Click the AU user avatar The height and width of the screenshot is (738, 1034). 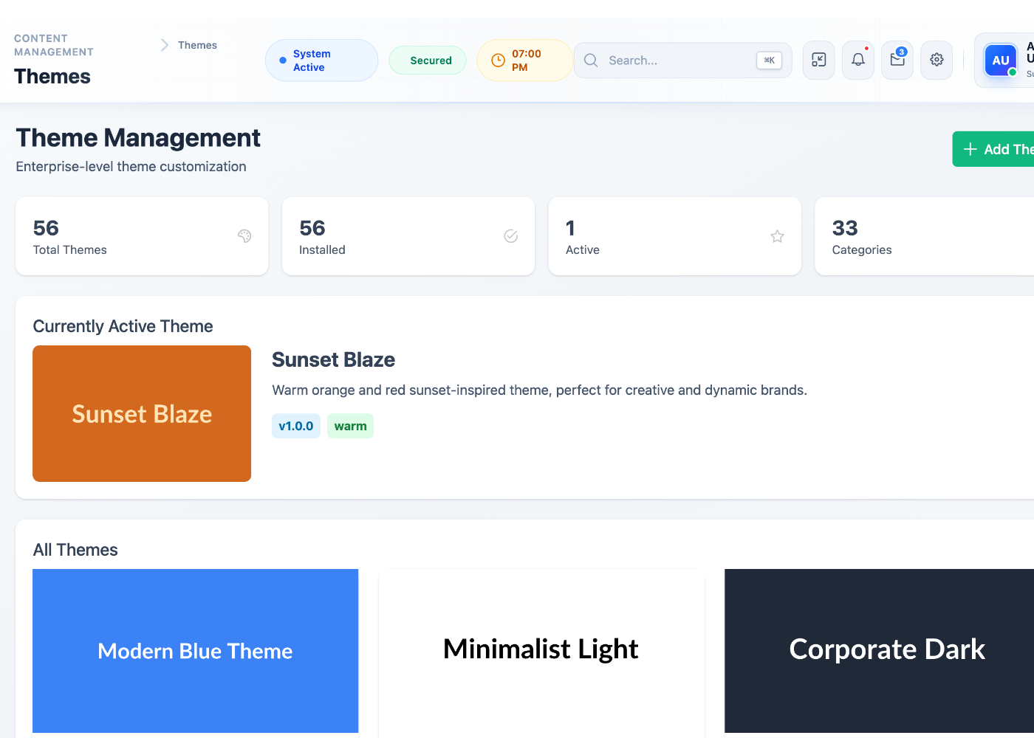coord(1001,61)
